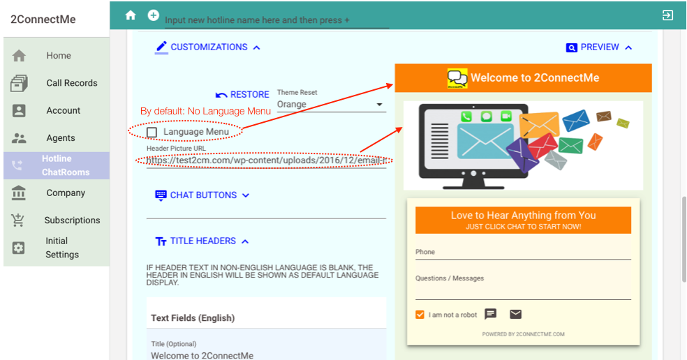Click the home icon in top bar
Image resolution: width=687 pixels, height=360 pixels.
tap(131, 16)
